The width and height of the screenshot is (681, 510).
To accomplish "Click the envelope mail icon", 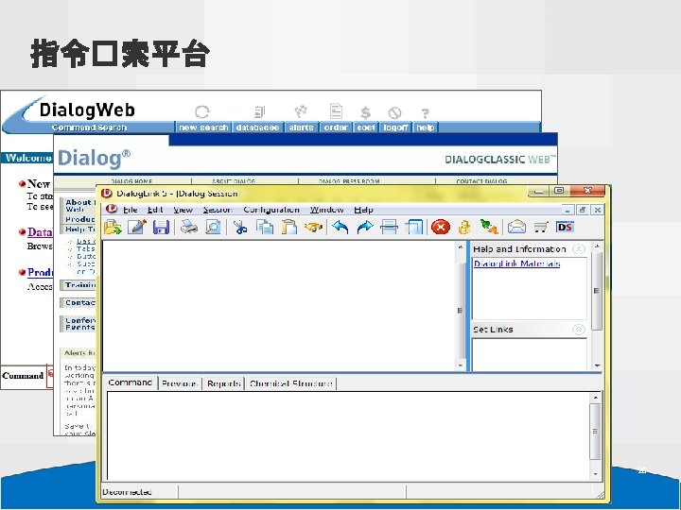I will (x=516, y=227).
